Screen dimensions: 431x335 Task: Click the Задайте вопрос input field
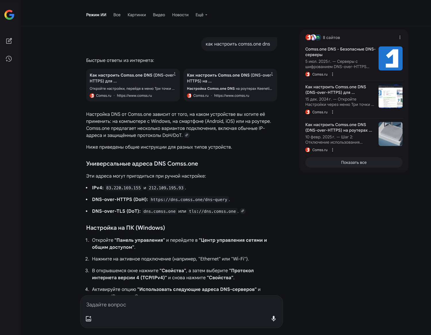[x=181, y=305]
